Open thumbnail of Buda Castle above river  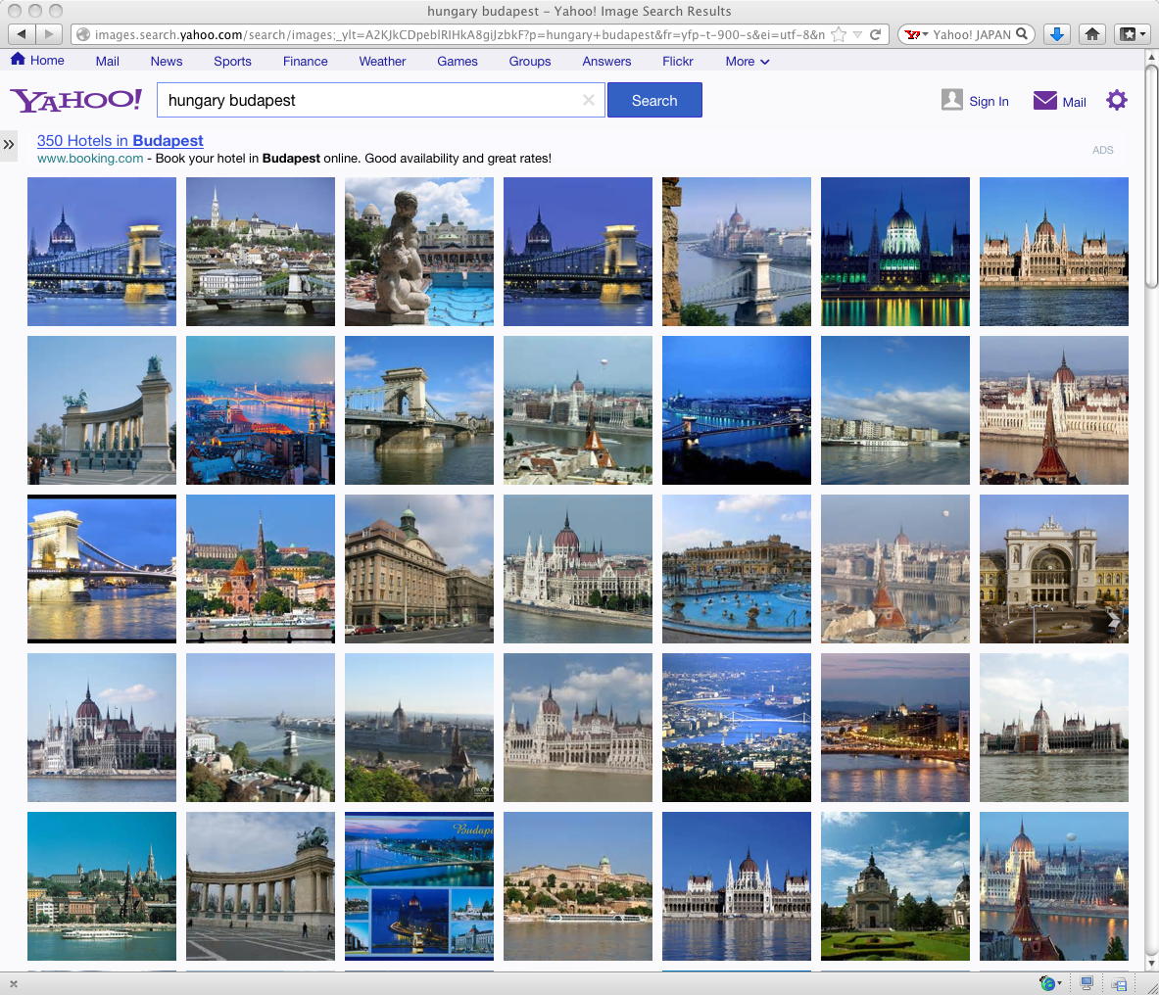coord(578,885)
